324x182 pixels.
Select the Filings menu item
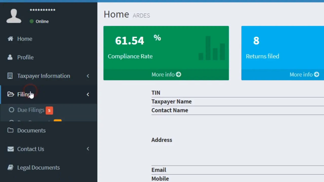(x=49, y=94)
